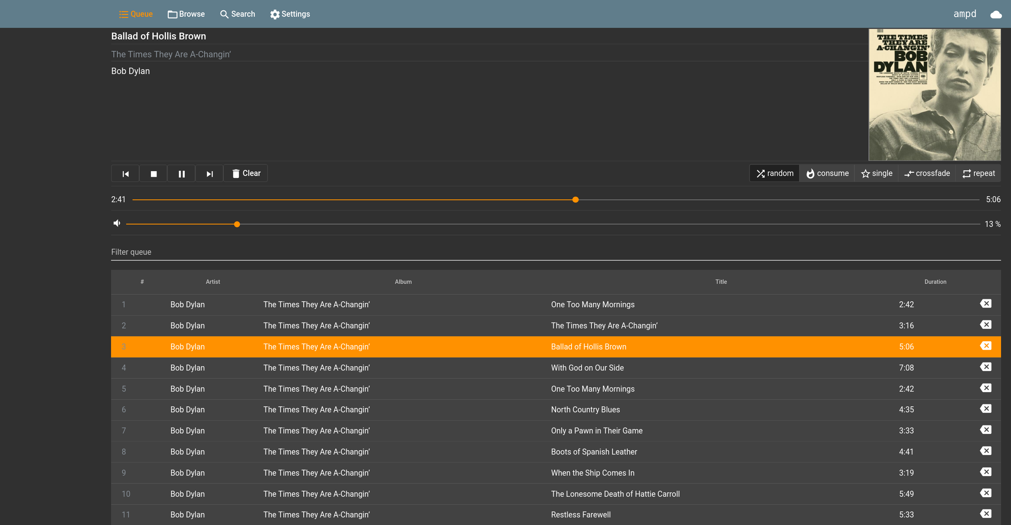Click 'Ballad of Hollis Brown' now-playing heading

click(158, 36)
